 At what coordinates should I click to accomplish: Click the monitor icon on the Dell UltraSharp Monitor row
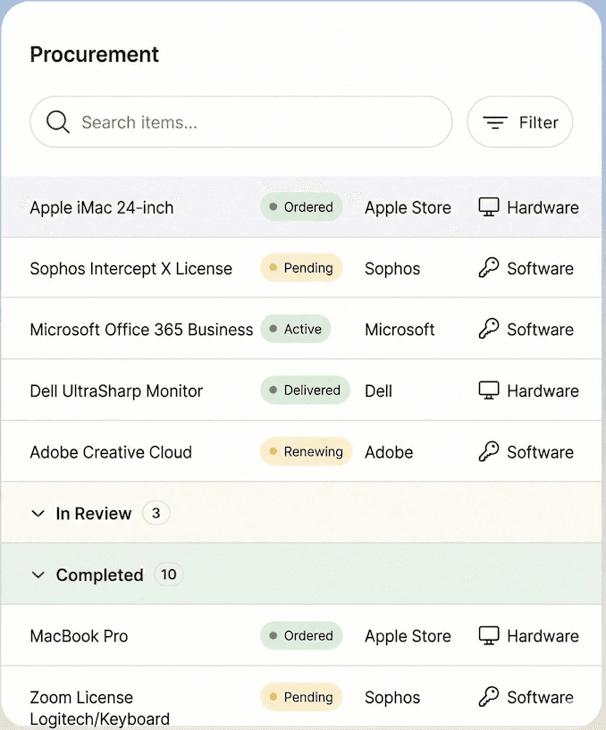(x=488, y=390)
